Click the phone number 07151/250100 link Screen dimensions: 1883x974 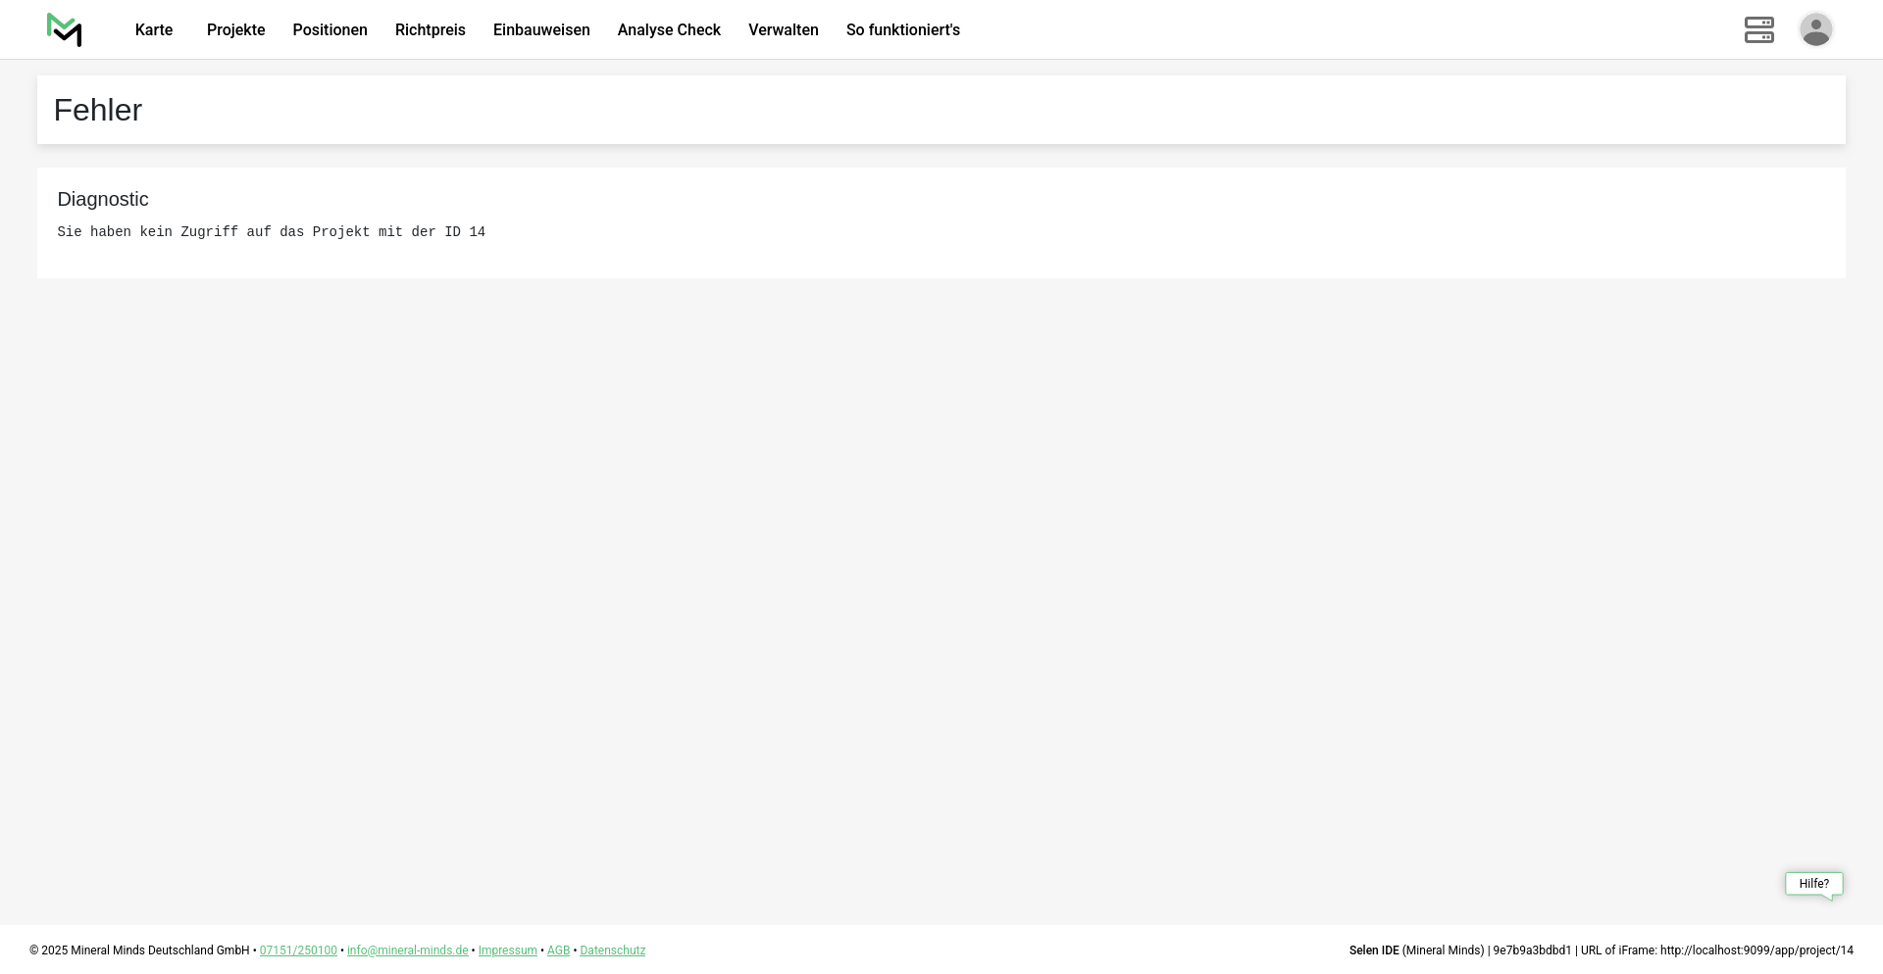[298, 950]
